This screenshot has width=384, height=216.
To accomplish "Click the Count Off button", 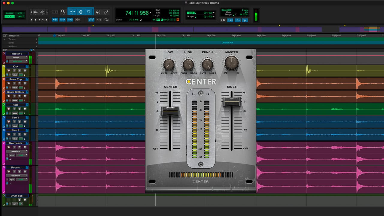I will (x=226, y=10).
